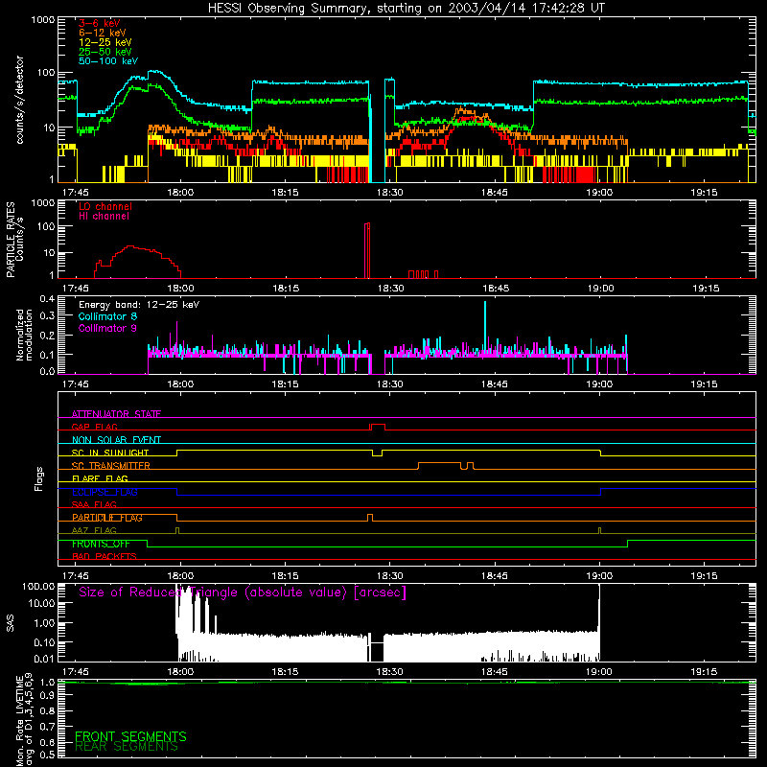This screenshot has height=767, width=767.
Task: Click the FRONTS OFF flag label
Action: [x=101, y=544]
